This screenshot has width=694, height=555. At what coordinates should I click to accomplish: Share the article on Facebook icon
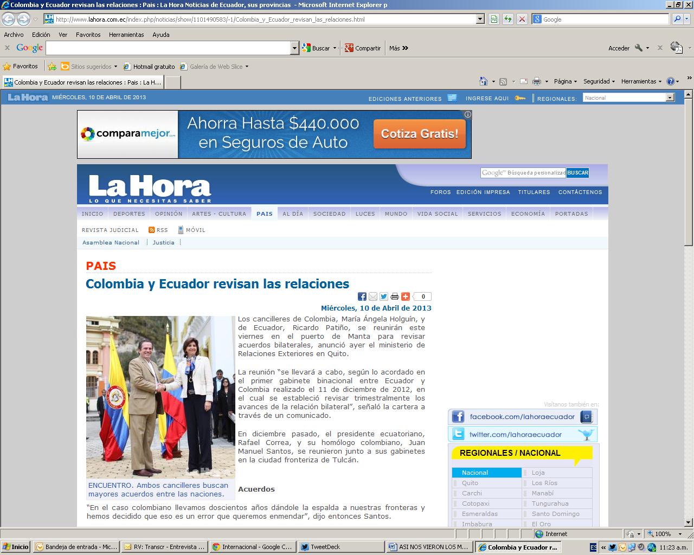point(362,296)
